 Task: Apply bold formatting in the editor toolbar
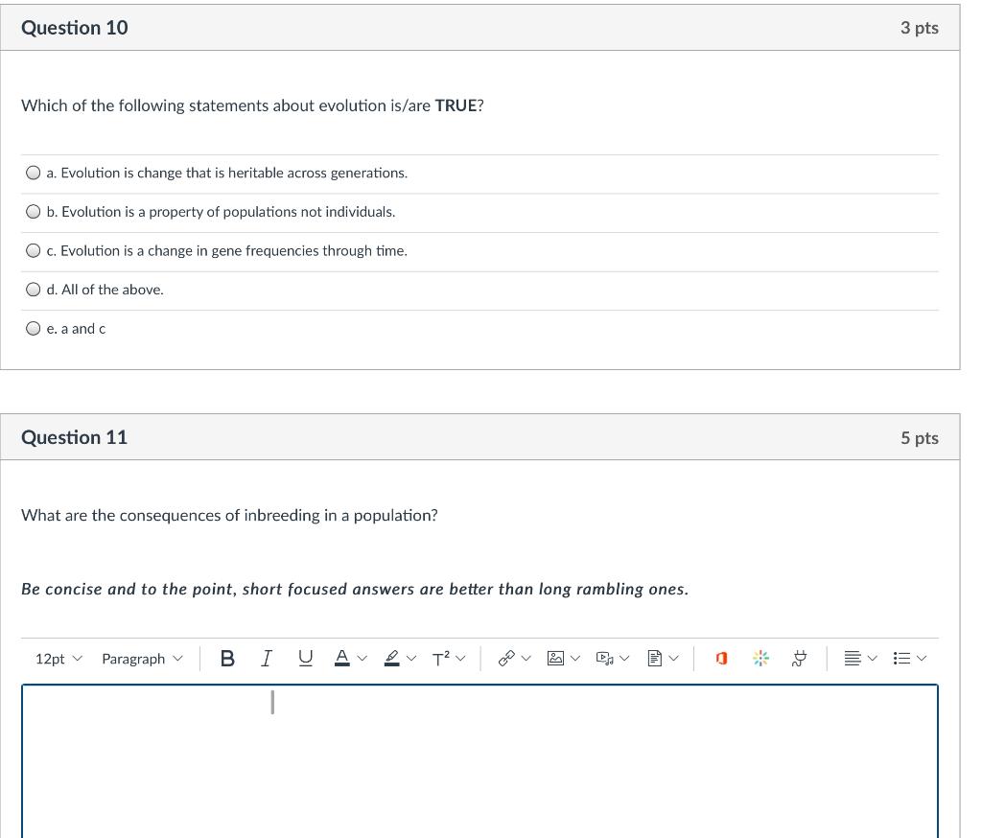click(228, 659)
